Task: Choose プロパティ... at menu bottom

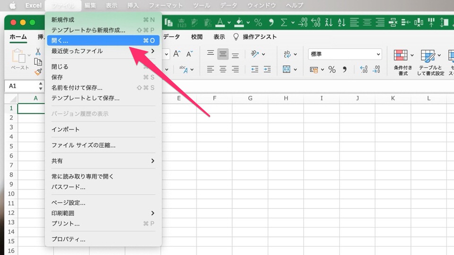Action: [x=103, y=239]
